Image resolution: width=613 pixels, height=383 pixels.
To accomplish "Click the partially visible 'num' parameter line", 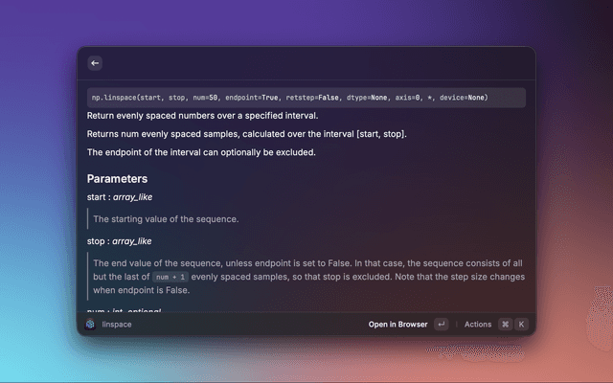I will pos(124,311).
